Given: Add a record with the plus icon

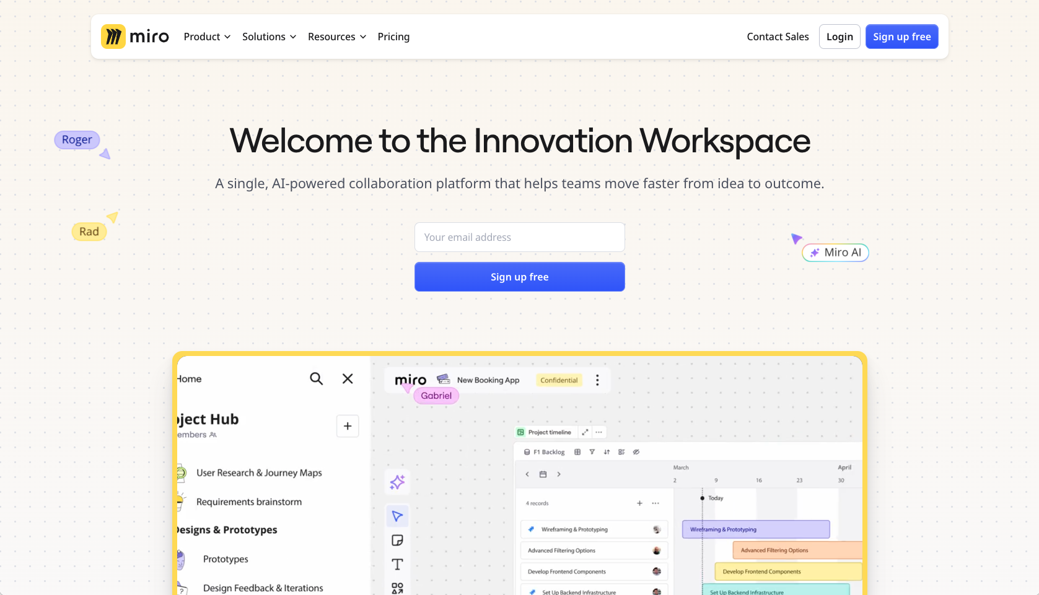Looking at the screenshot, I should (639, 503).
